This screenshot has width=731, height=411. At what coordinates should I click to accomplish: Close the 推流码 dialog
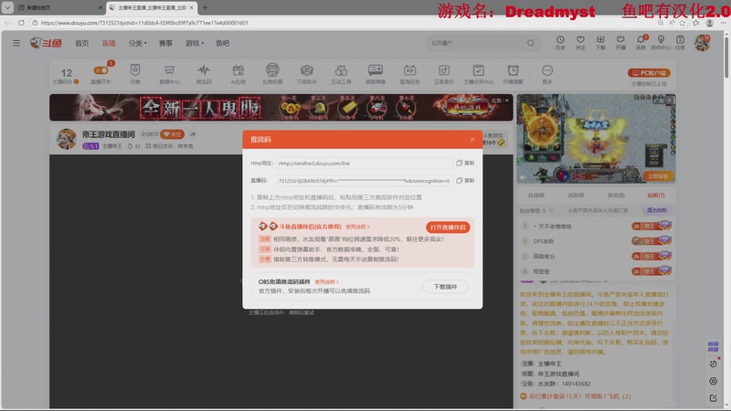(471, 140)
